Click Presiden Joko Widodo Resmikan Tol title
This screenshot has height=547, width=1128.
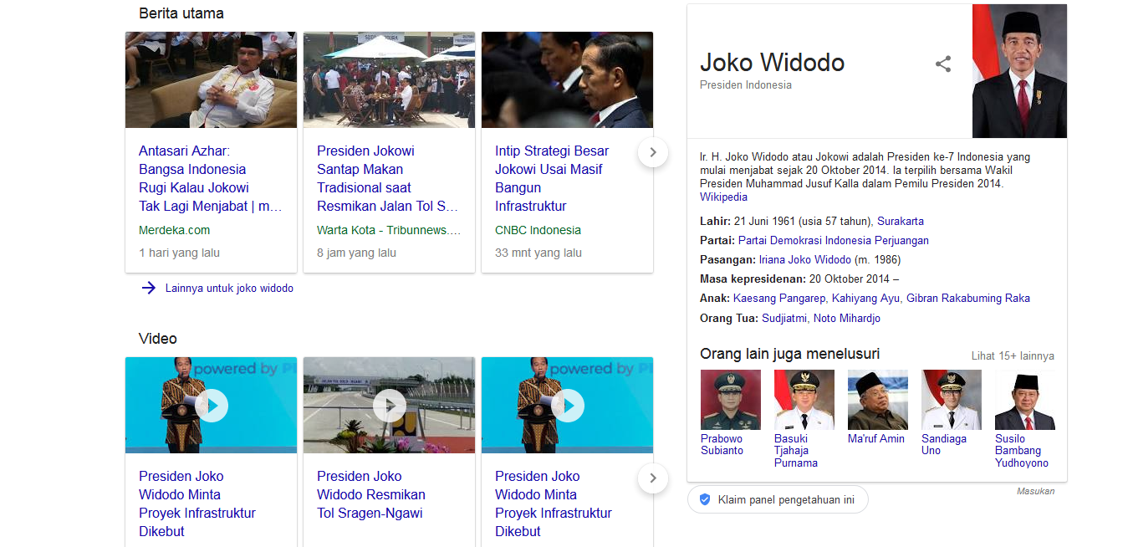(371, 494)
